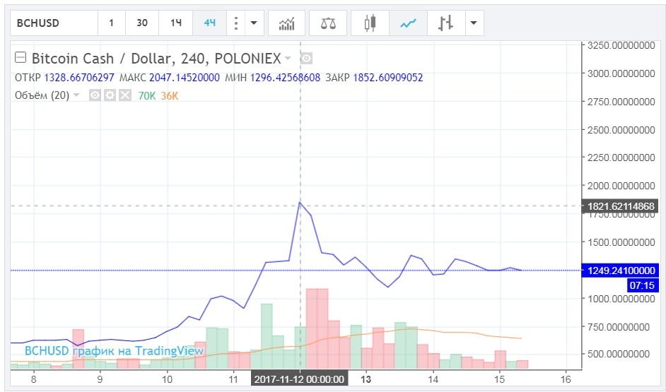
Task: Open settings for the Объём indicator
Action: pyautogui.click(x=110, y=95)
